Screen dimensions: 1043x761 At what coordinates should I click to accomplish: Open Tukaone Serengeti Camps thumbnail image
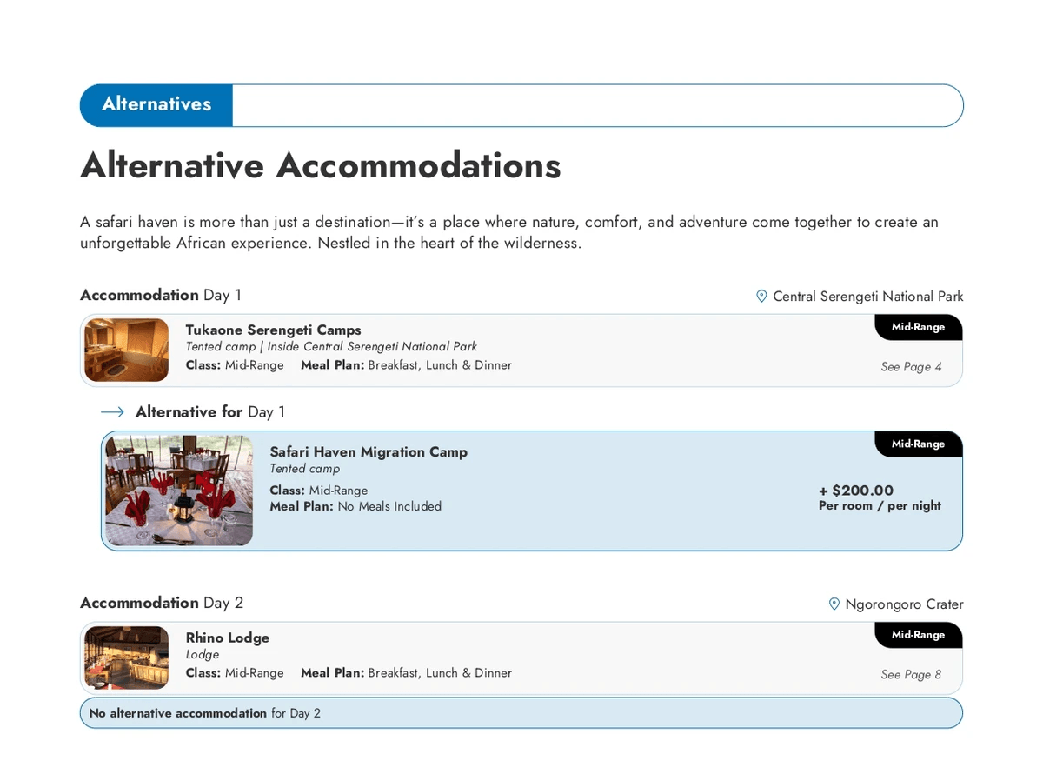coord(126,350)
